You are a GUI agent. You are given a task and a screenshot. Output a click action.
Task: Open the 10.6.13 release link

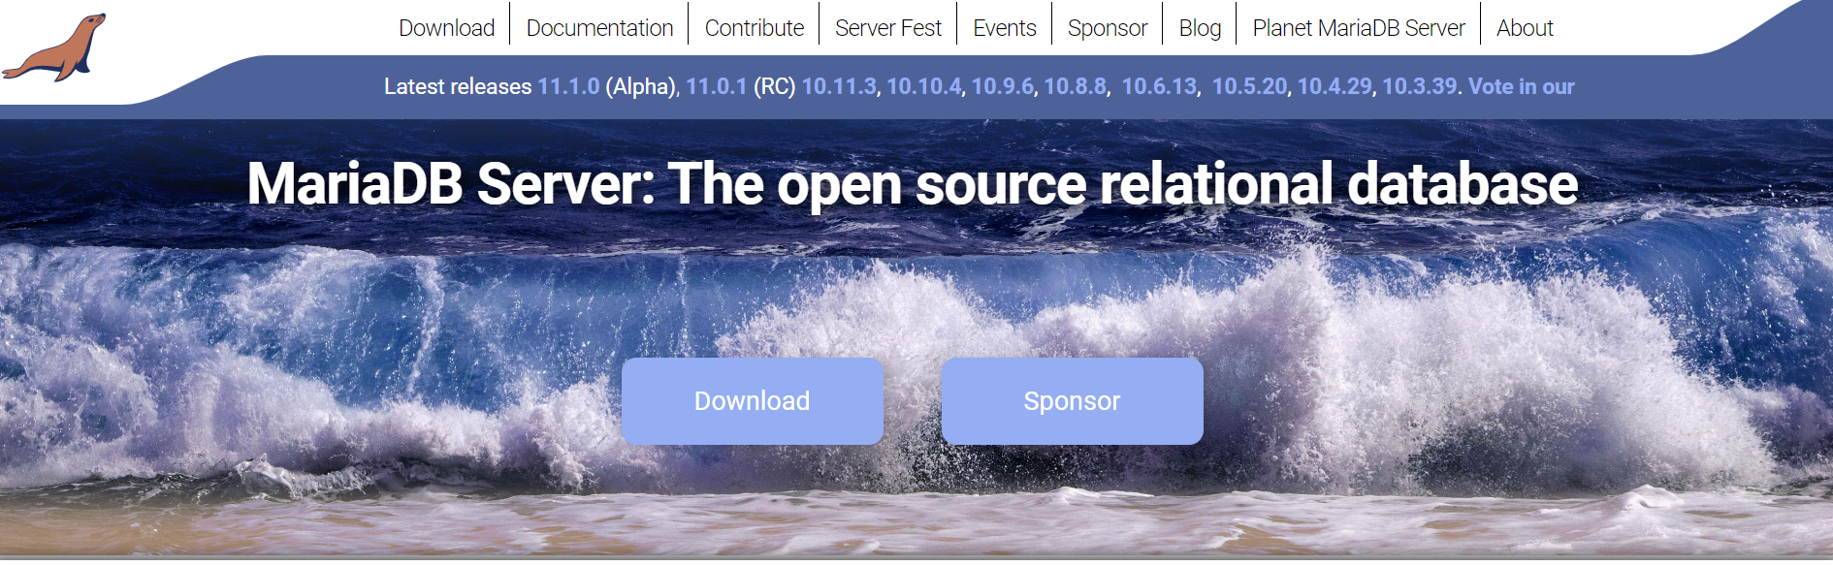[x=1159, y=86]
